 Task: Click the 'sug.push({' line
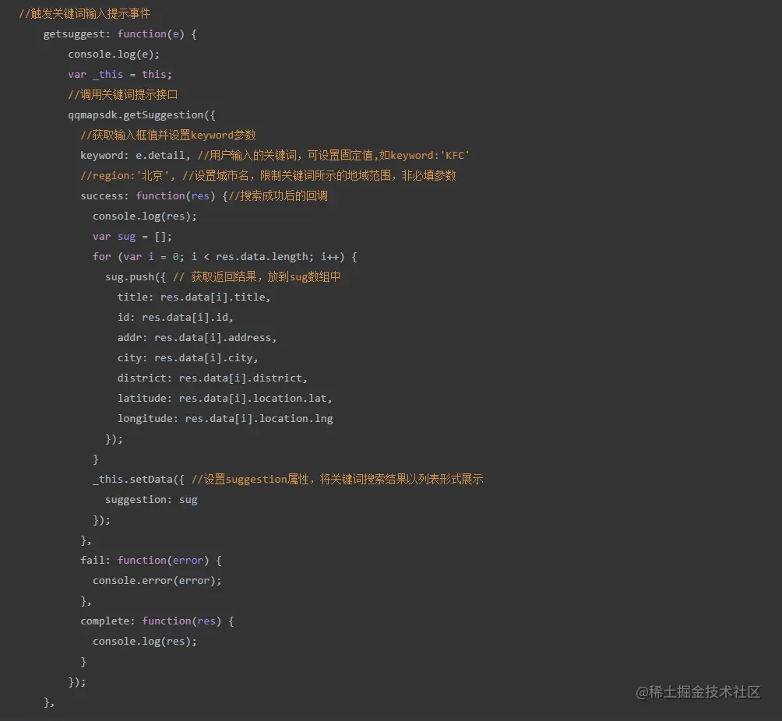223,276
